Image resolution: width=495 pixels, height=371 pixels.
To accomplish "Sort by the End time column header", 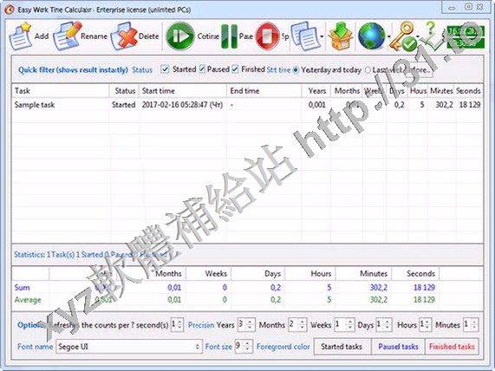I will [264, 91].
